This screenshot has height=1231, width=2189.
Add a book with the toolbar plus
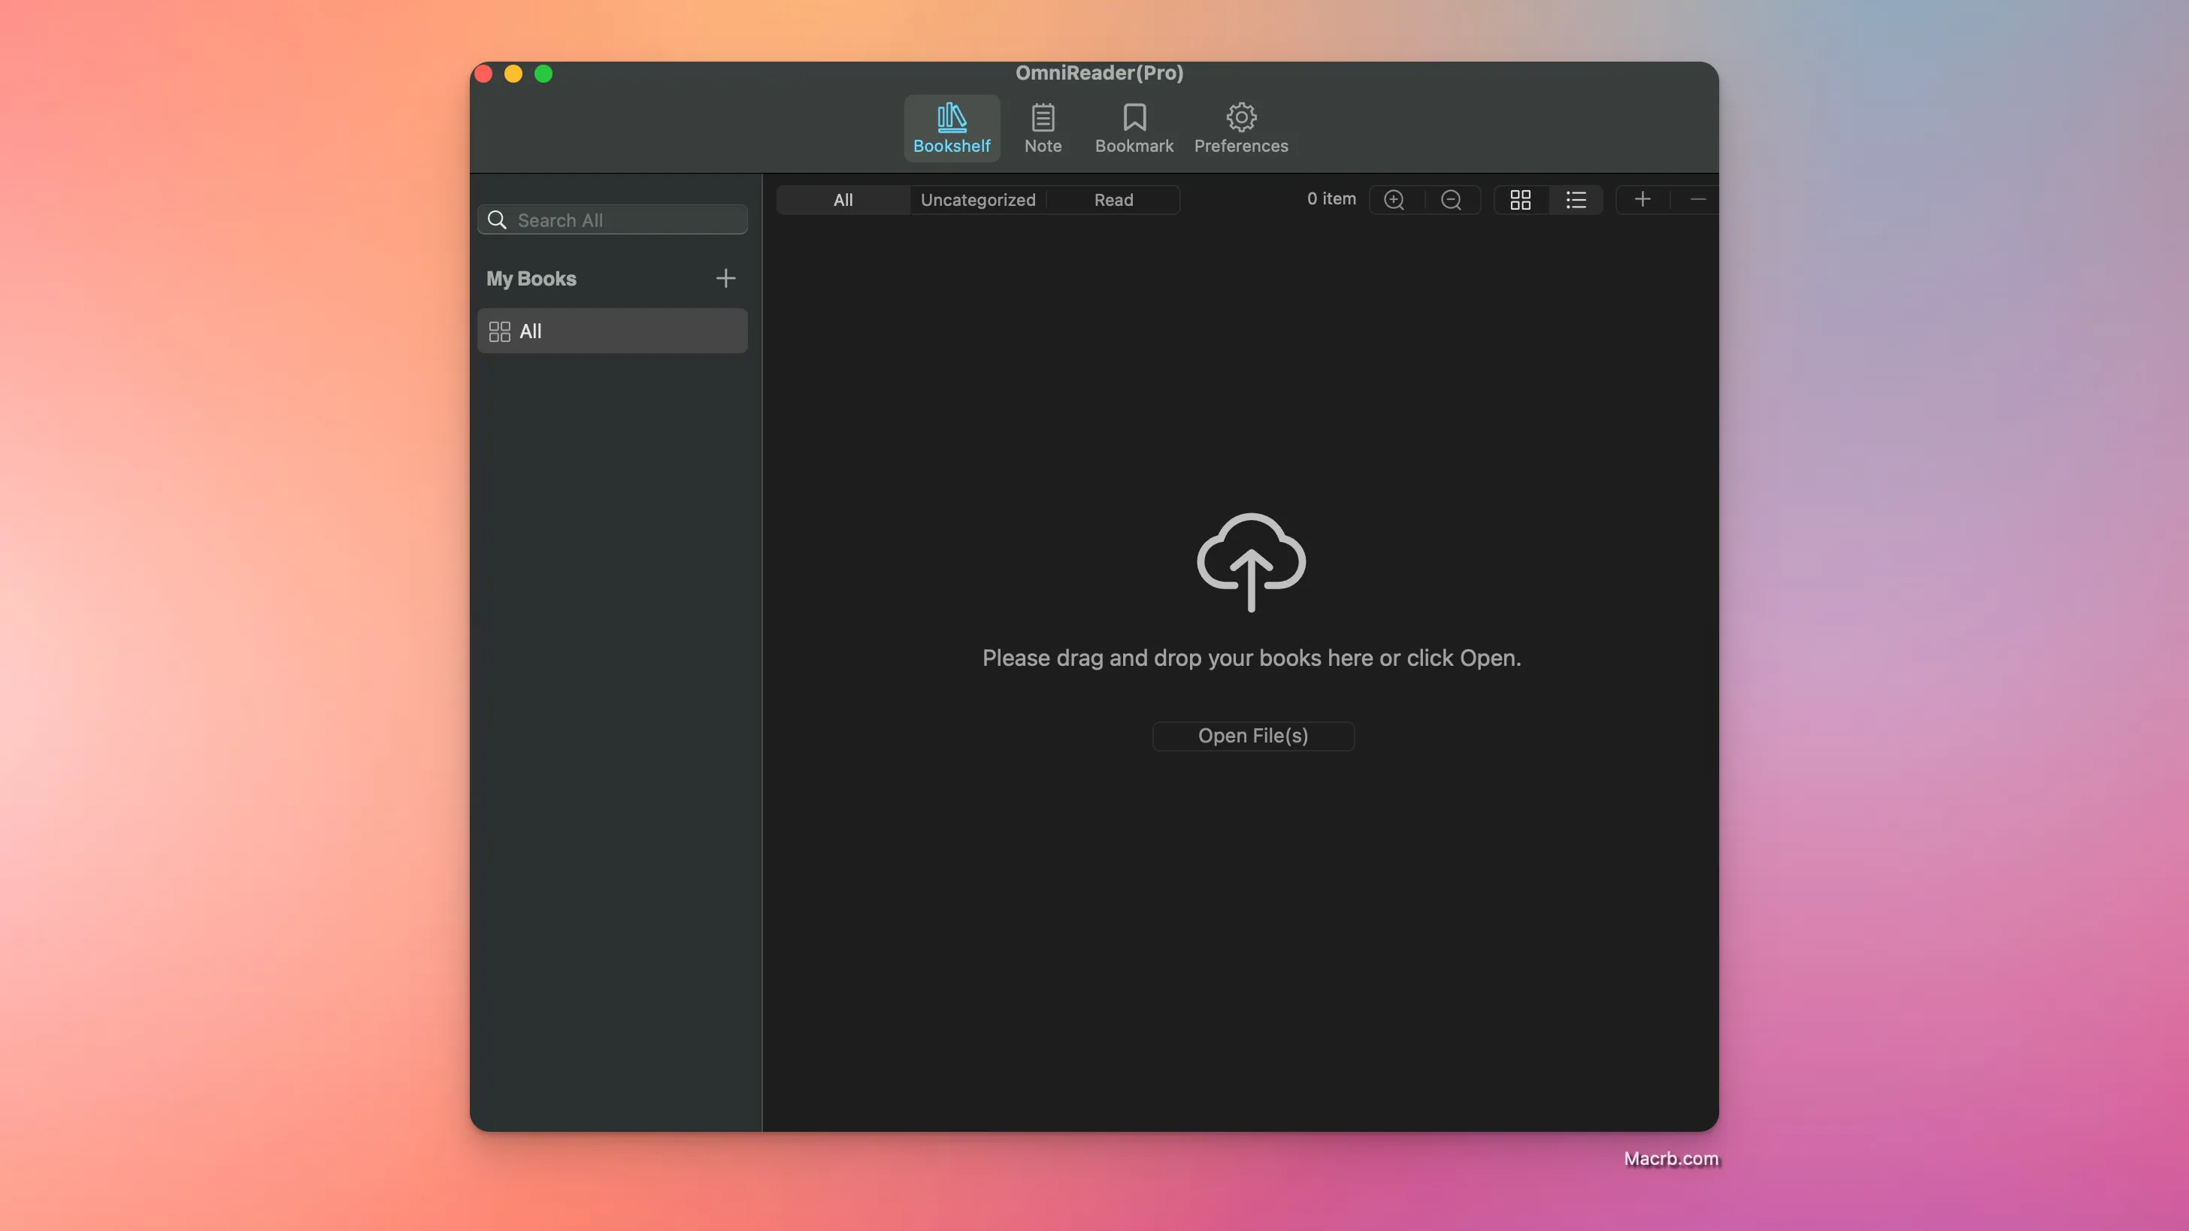click(1643, 200)
